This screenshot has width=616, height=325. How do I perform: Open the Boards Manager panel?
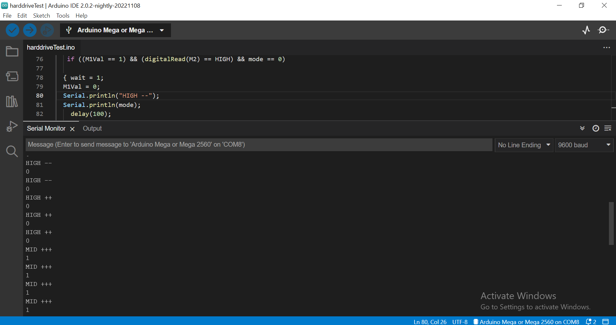pos(12,76)
